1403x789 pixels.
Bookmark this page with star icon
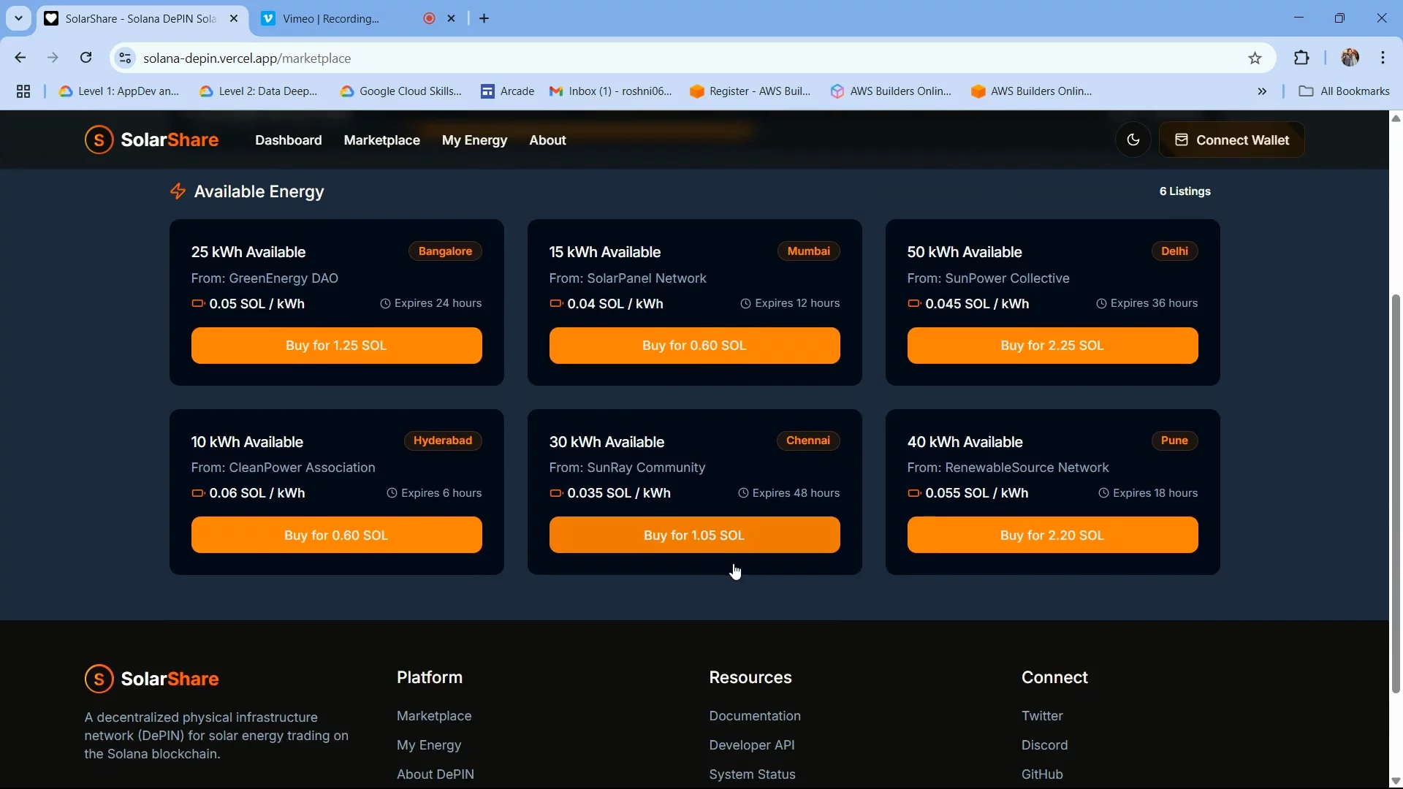(x=1255, y=58)
